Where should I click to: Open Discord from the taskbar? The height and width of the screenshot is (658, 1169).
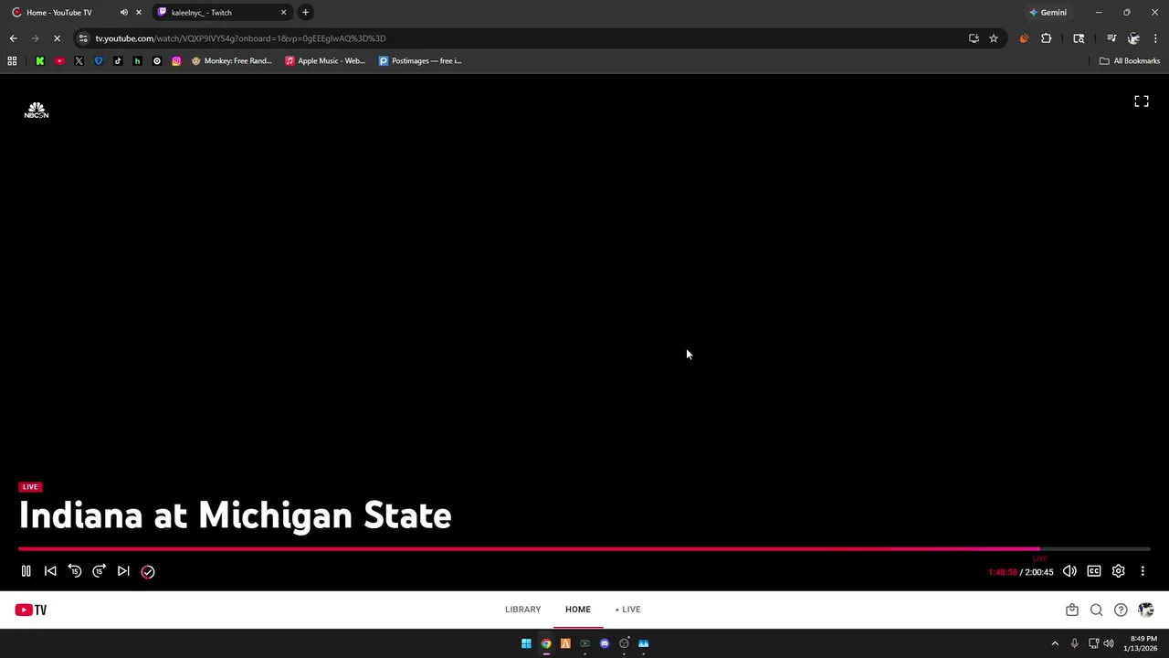(x=605, y=643)
